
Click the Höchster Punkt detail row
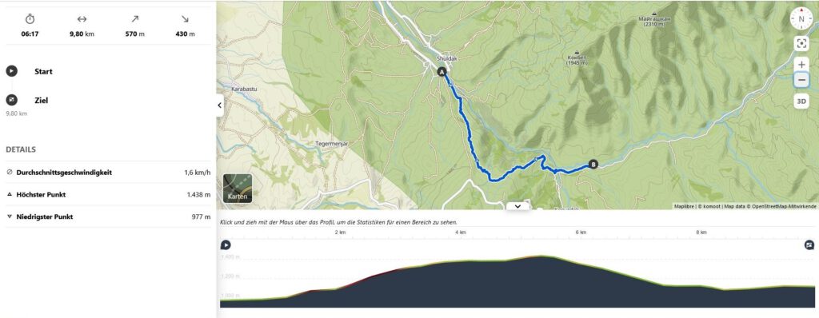pyautogui.click(x=109, y=195)
